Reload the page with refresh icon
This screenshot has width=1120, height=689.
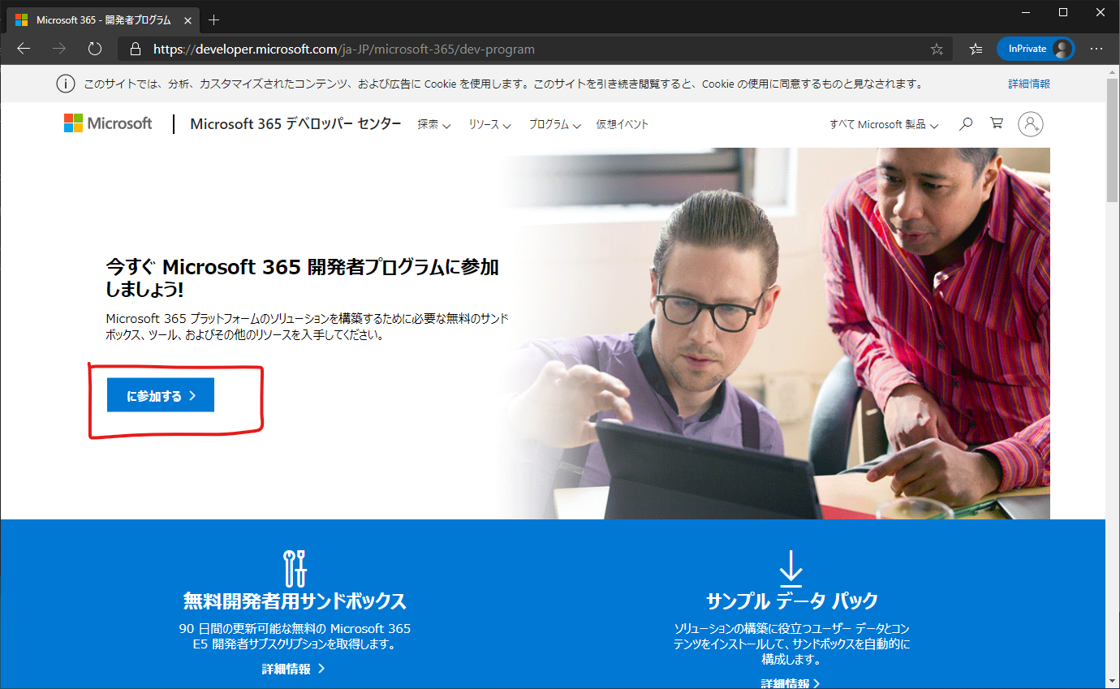tap(95, 49)
